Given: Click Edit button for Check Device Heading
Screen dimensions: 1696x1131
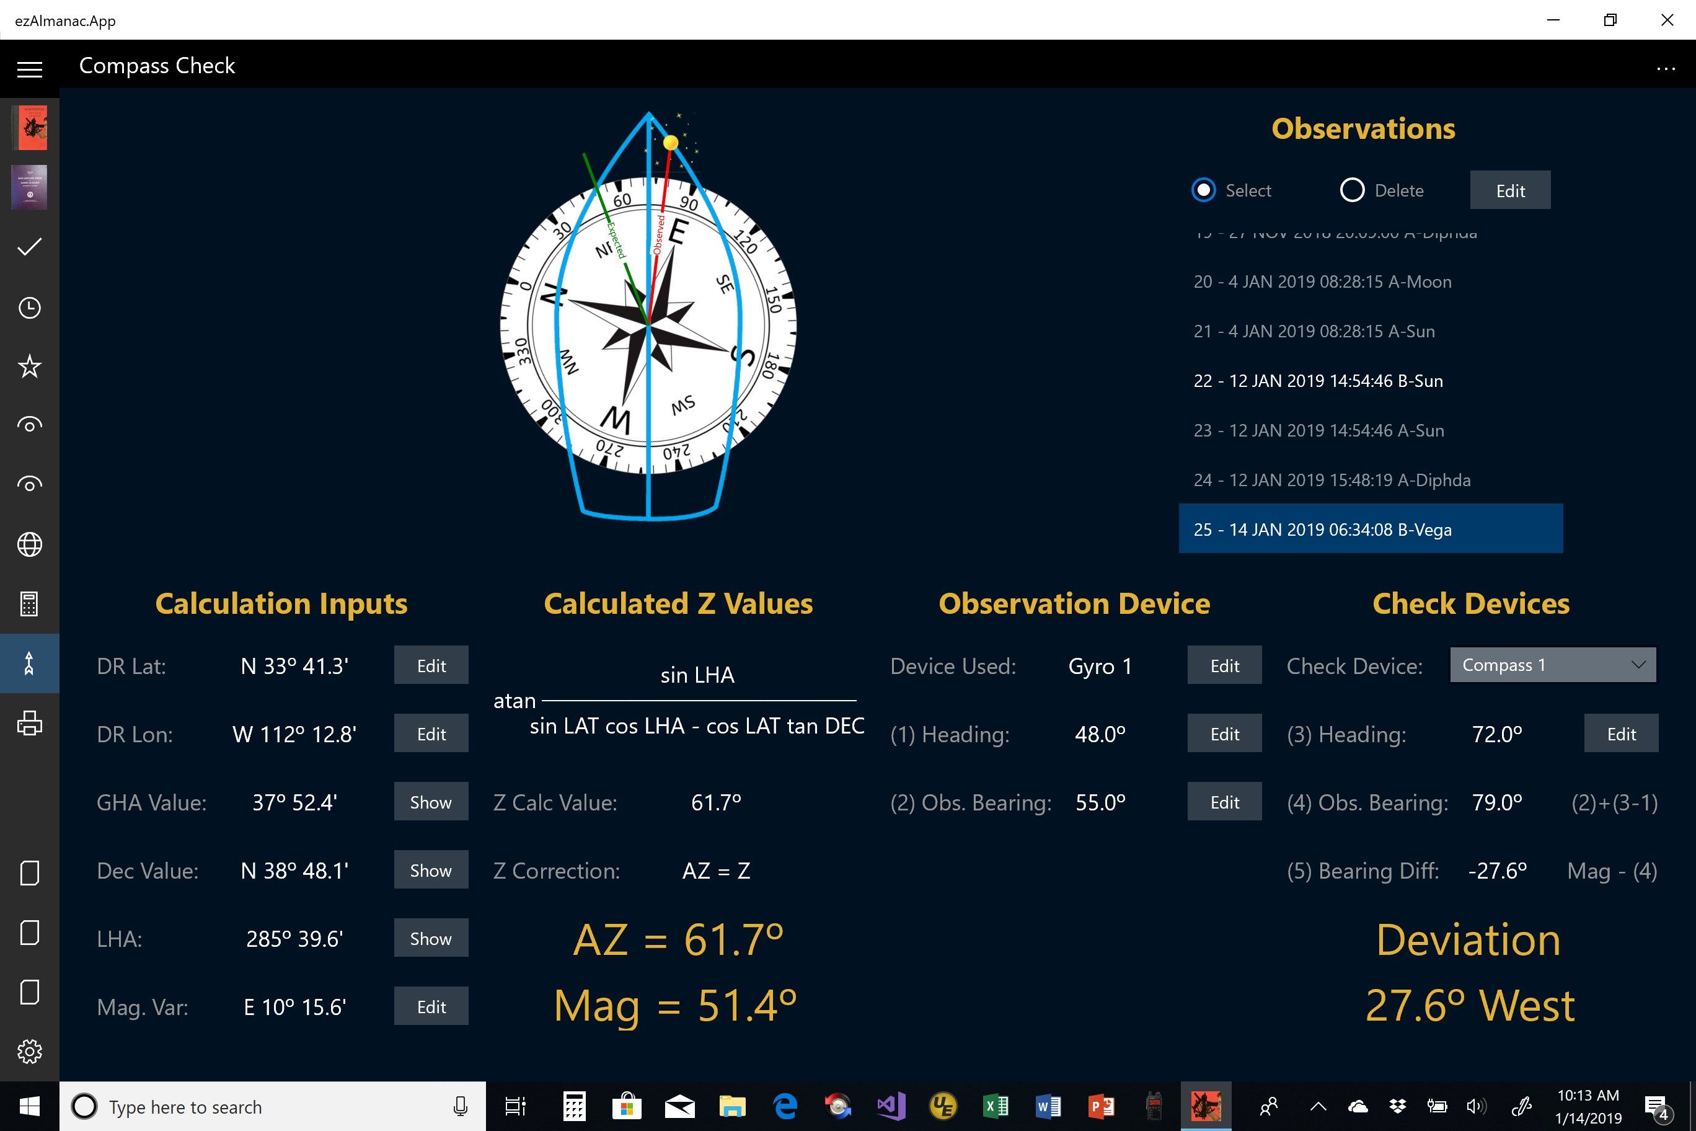Looking at the screenshot, I should 1620,734.
